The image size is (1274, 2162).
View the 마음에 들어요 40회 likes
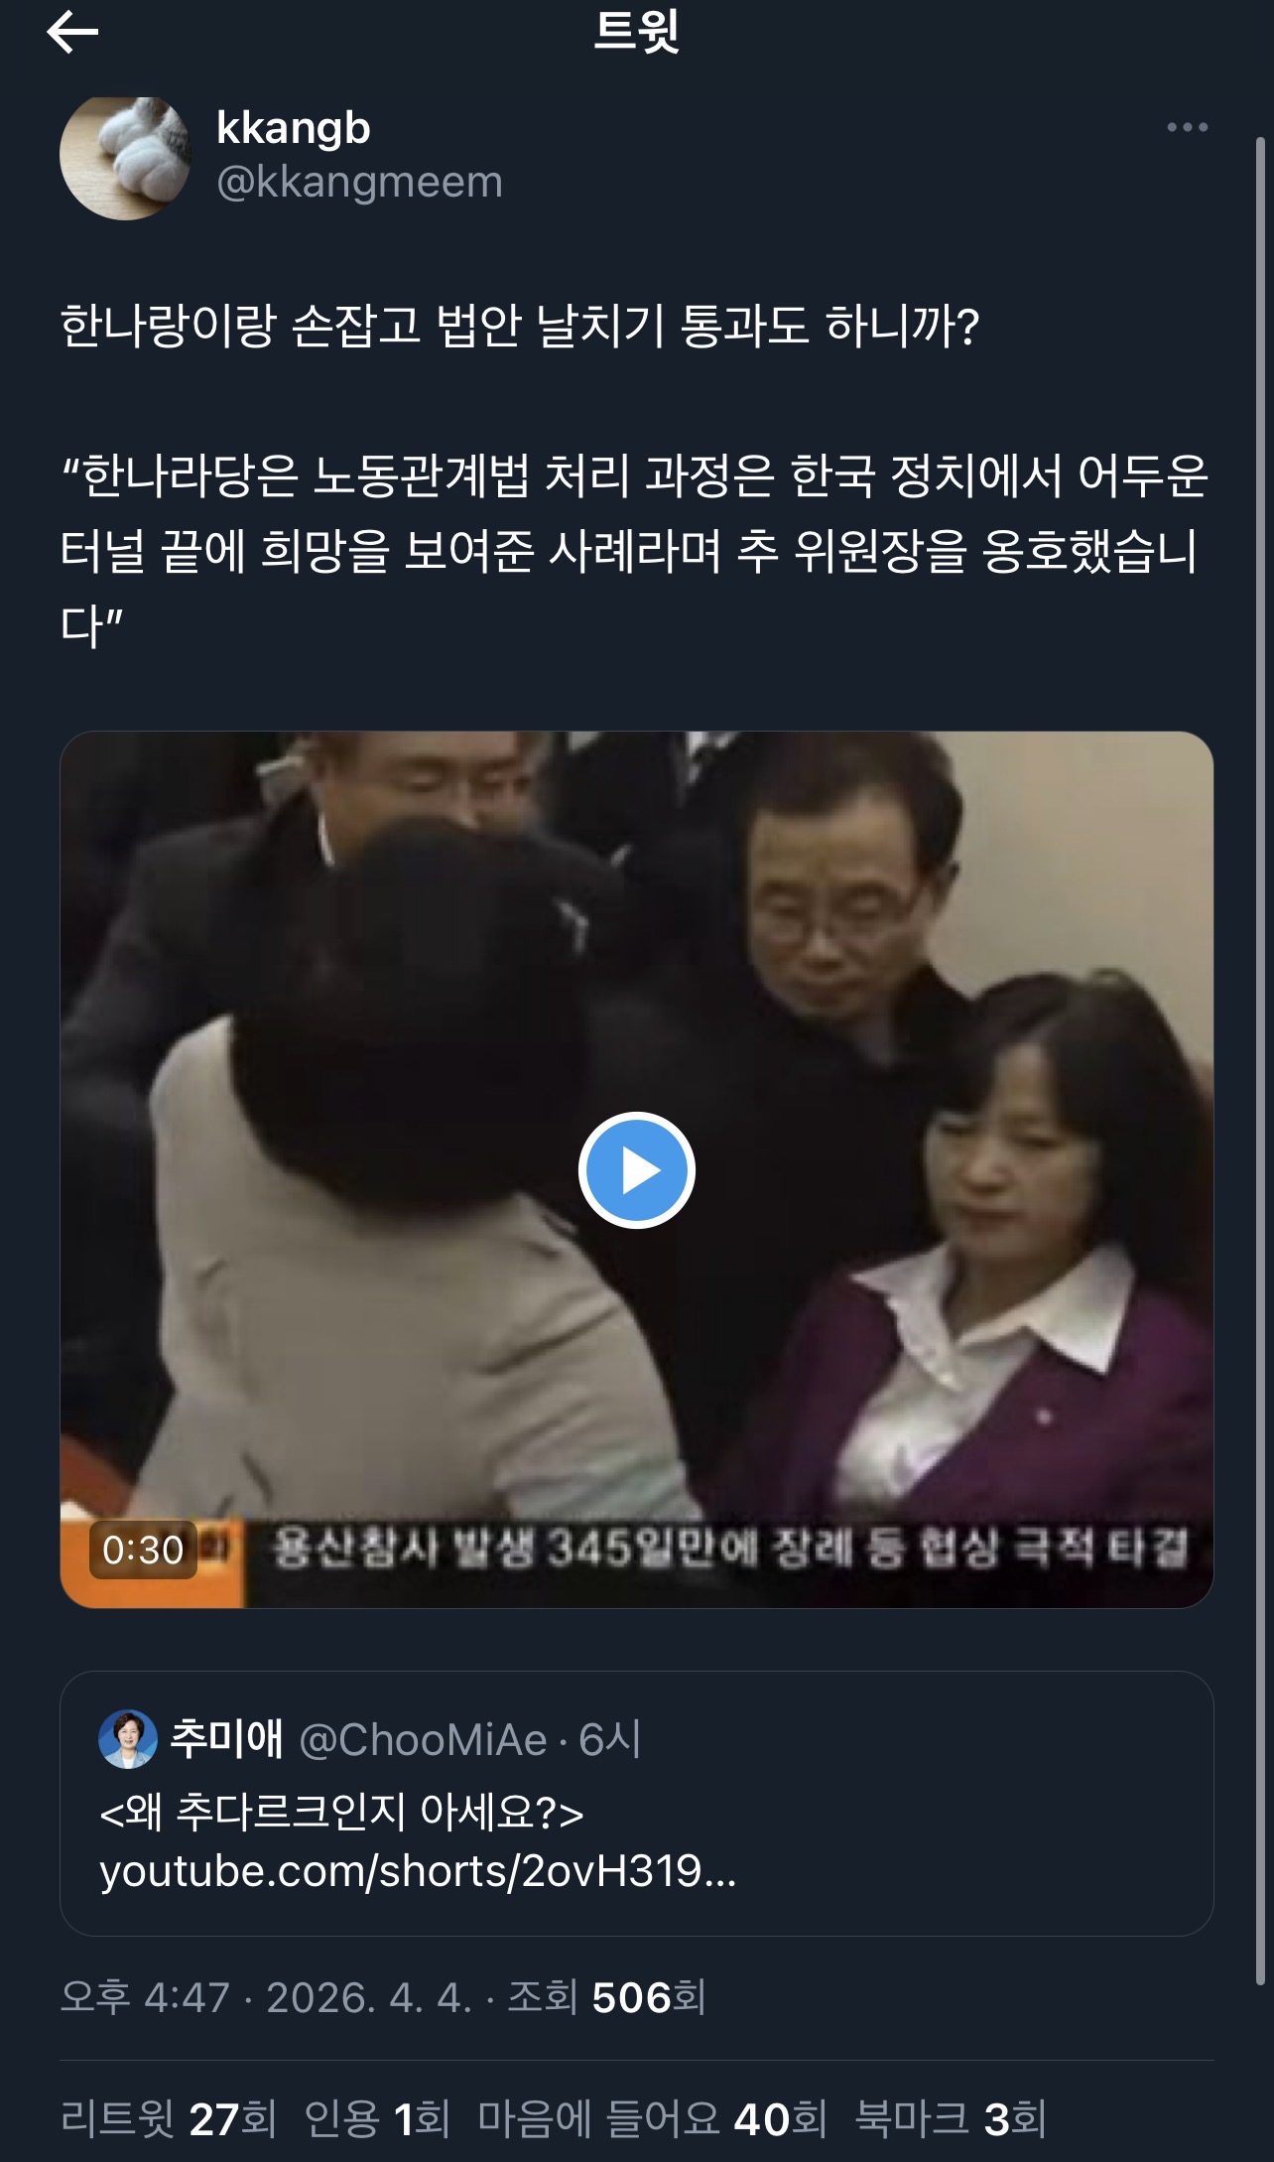(x=653, y=2118)
